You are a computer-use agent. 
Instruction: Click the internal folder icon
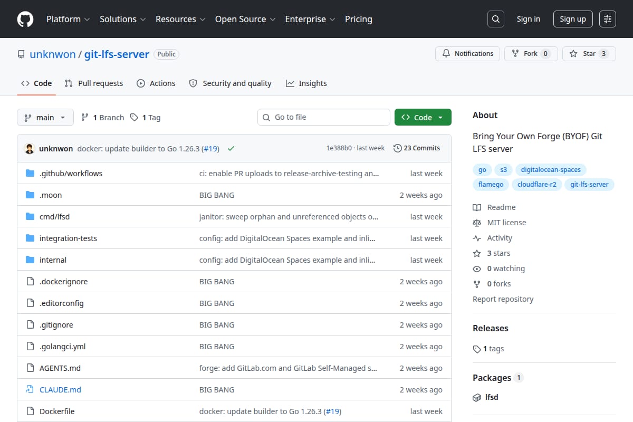tap(30, 260)
